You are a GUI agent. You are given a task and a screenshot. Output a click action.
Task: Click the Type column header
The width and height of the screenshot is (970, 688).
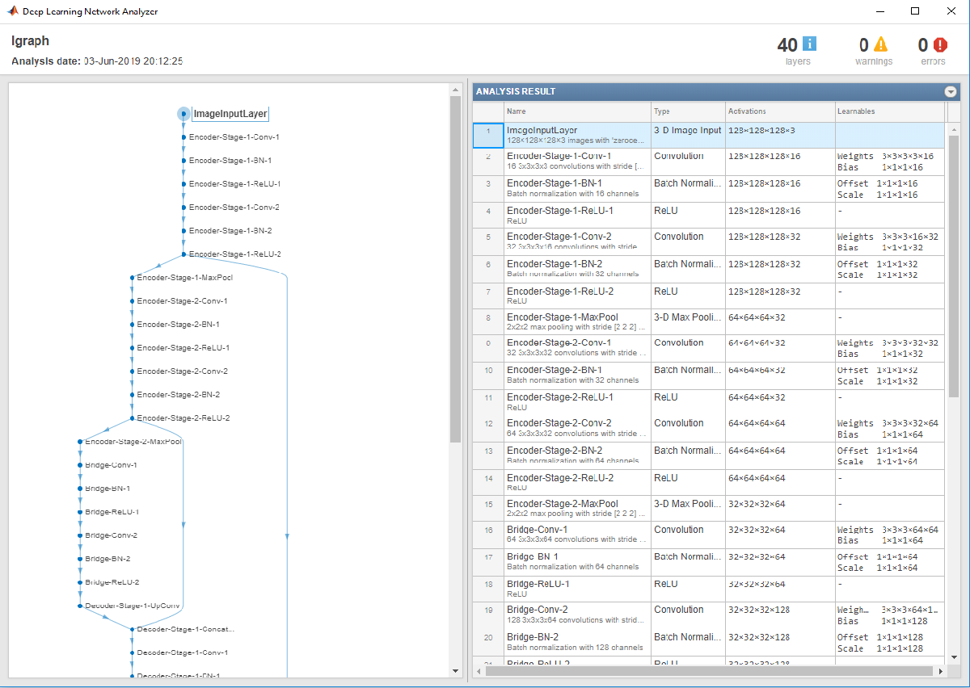coord(688,111)
